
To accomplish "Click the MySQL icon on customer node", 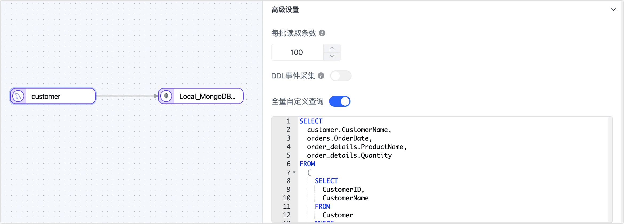I will tap(18, 96).
